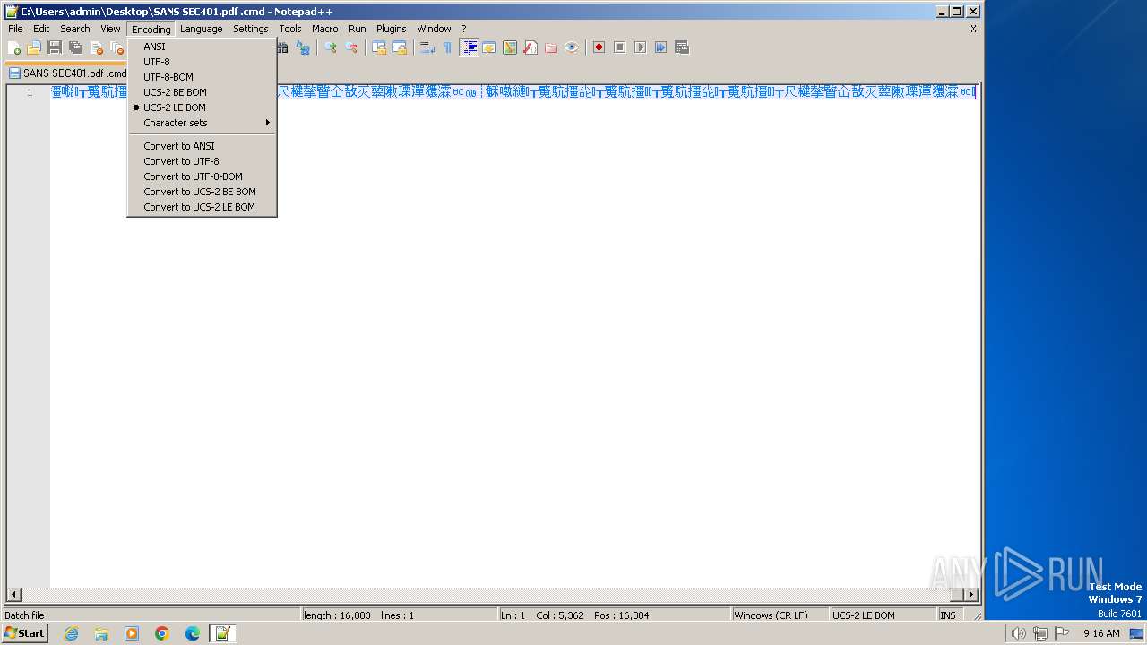Click the Zoom Out toolbar icon

(x=351, y=47)
